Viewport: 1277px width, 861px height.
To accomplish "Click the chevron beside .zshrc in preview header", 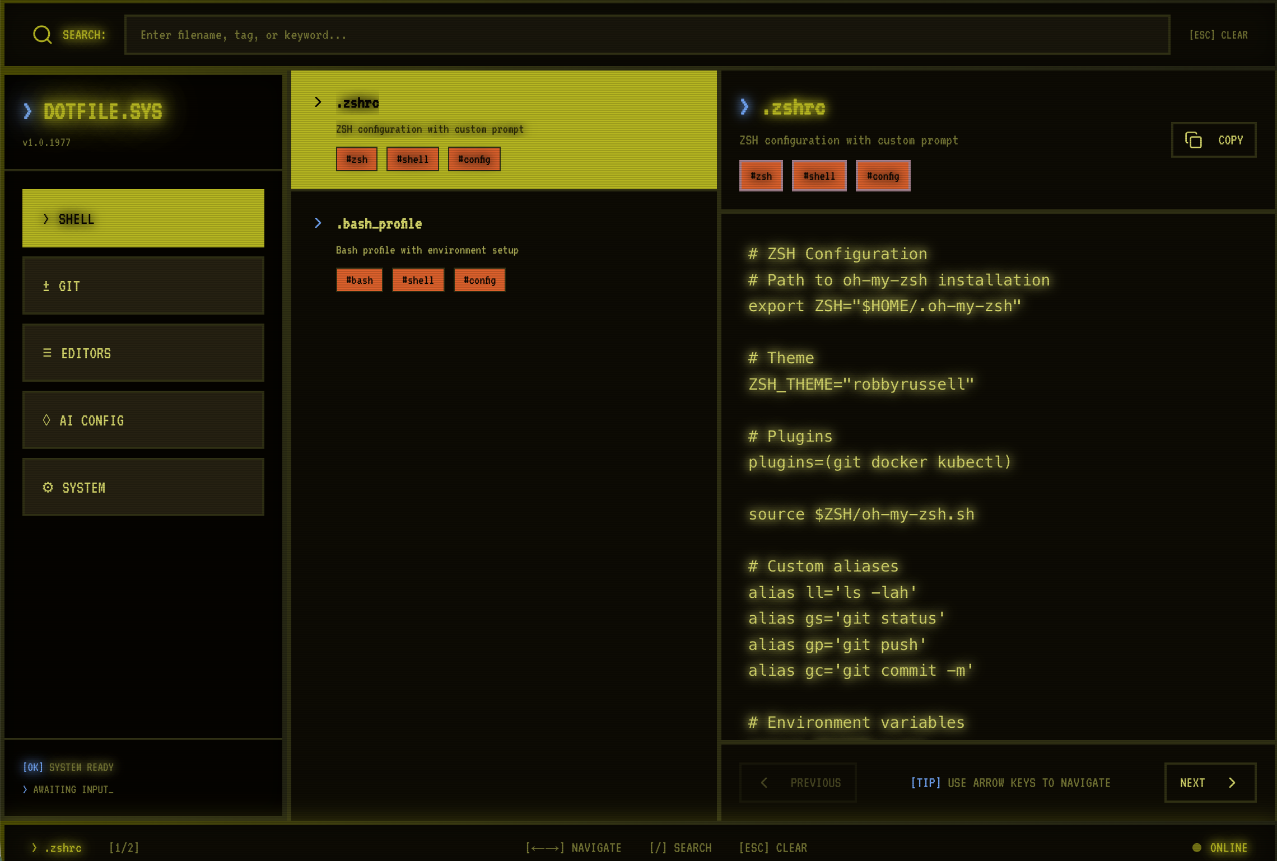I will pos(744,107).
